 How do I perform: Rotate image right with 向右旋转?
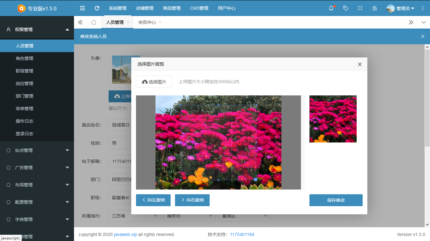[x=192, y=200]
